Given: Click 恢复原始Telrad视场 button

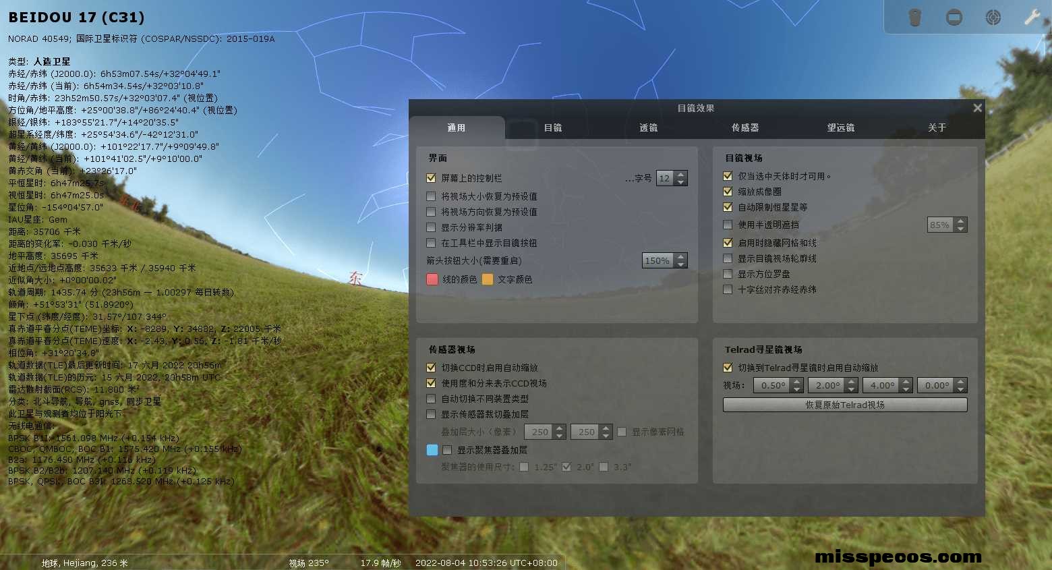Looking at the screenshot, I should [x=845, y=405].
